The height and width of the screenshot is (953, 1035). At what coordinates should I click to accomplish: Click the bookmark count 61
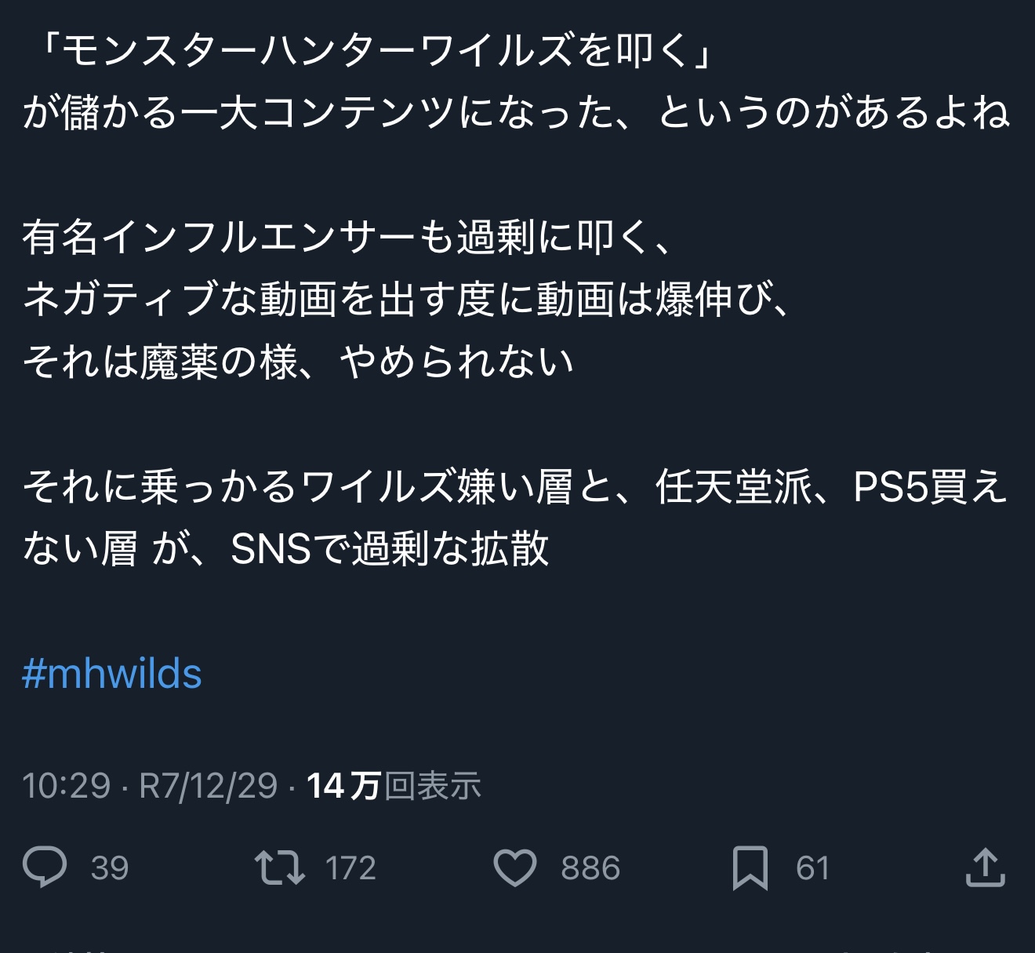812,868
